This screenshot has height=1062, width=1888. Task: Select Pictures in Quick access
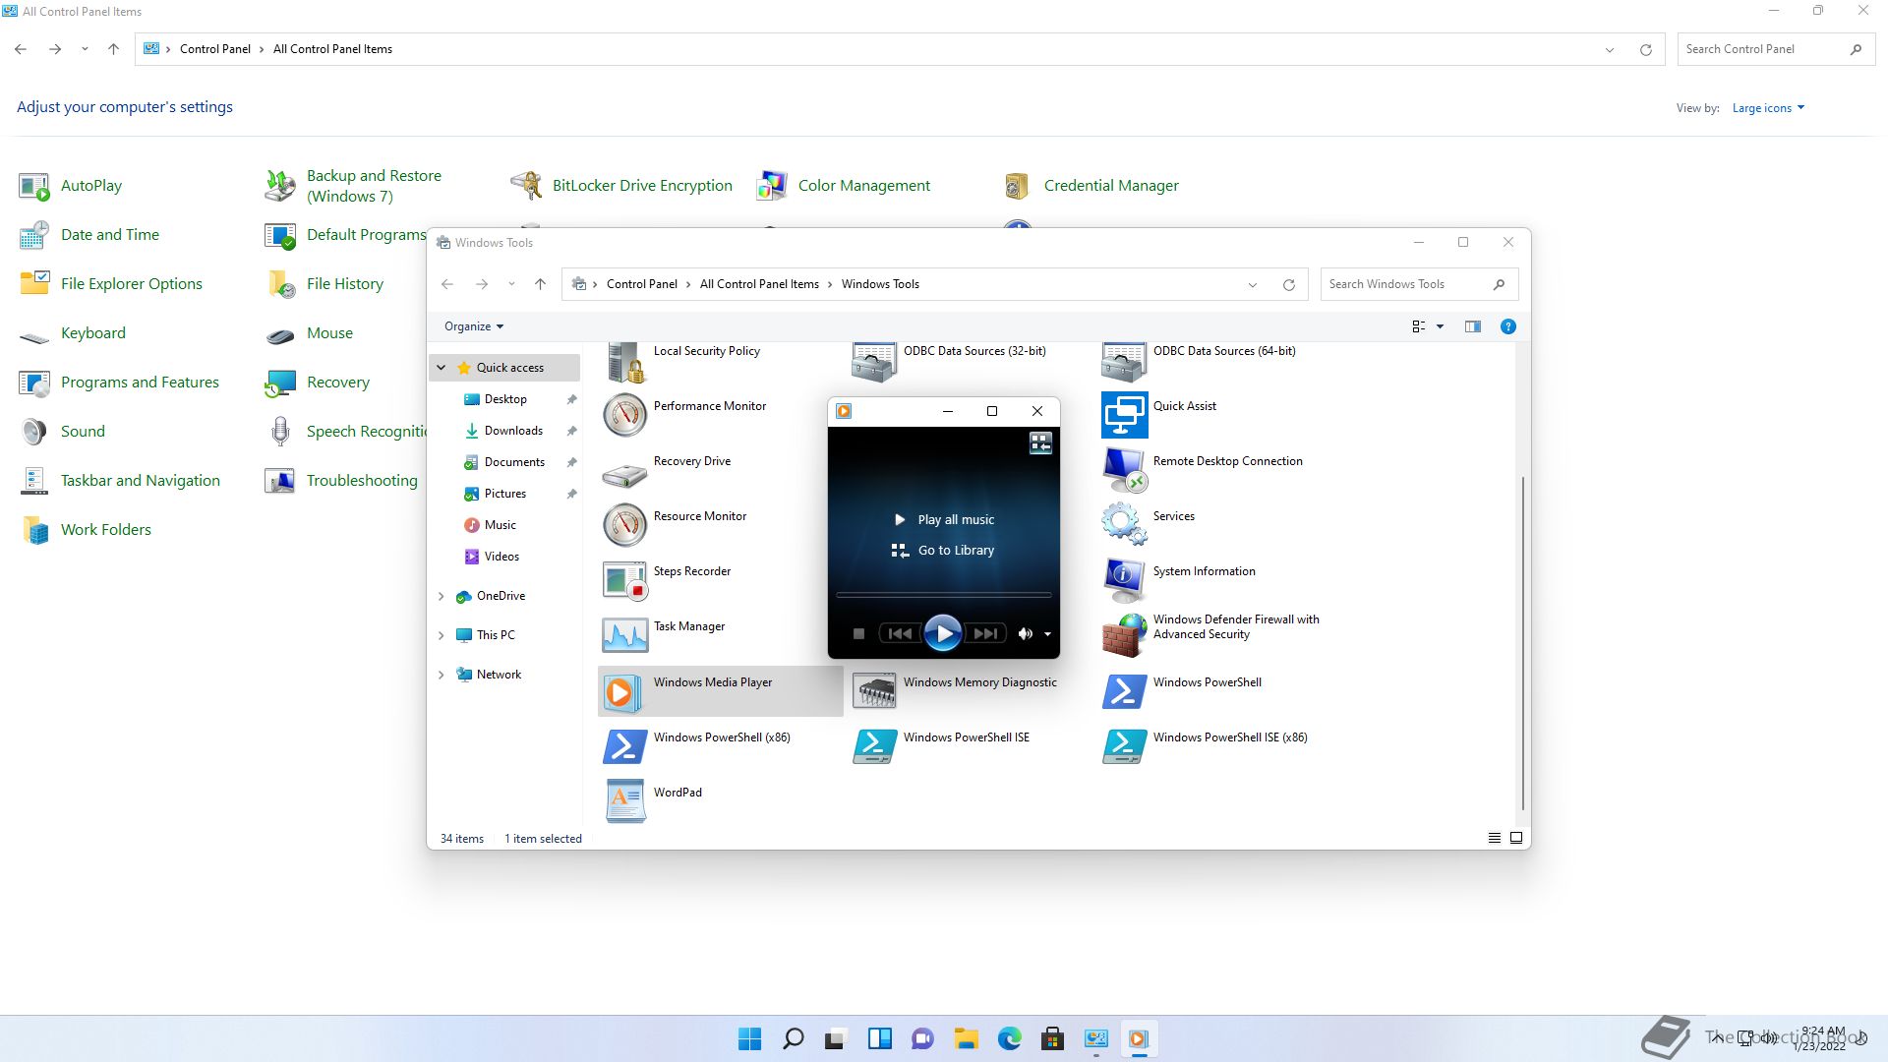[x=504, y=494]
